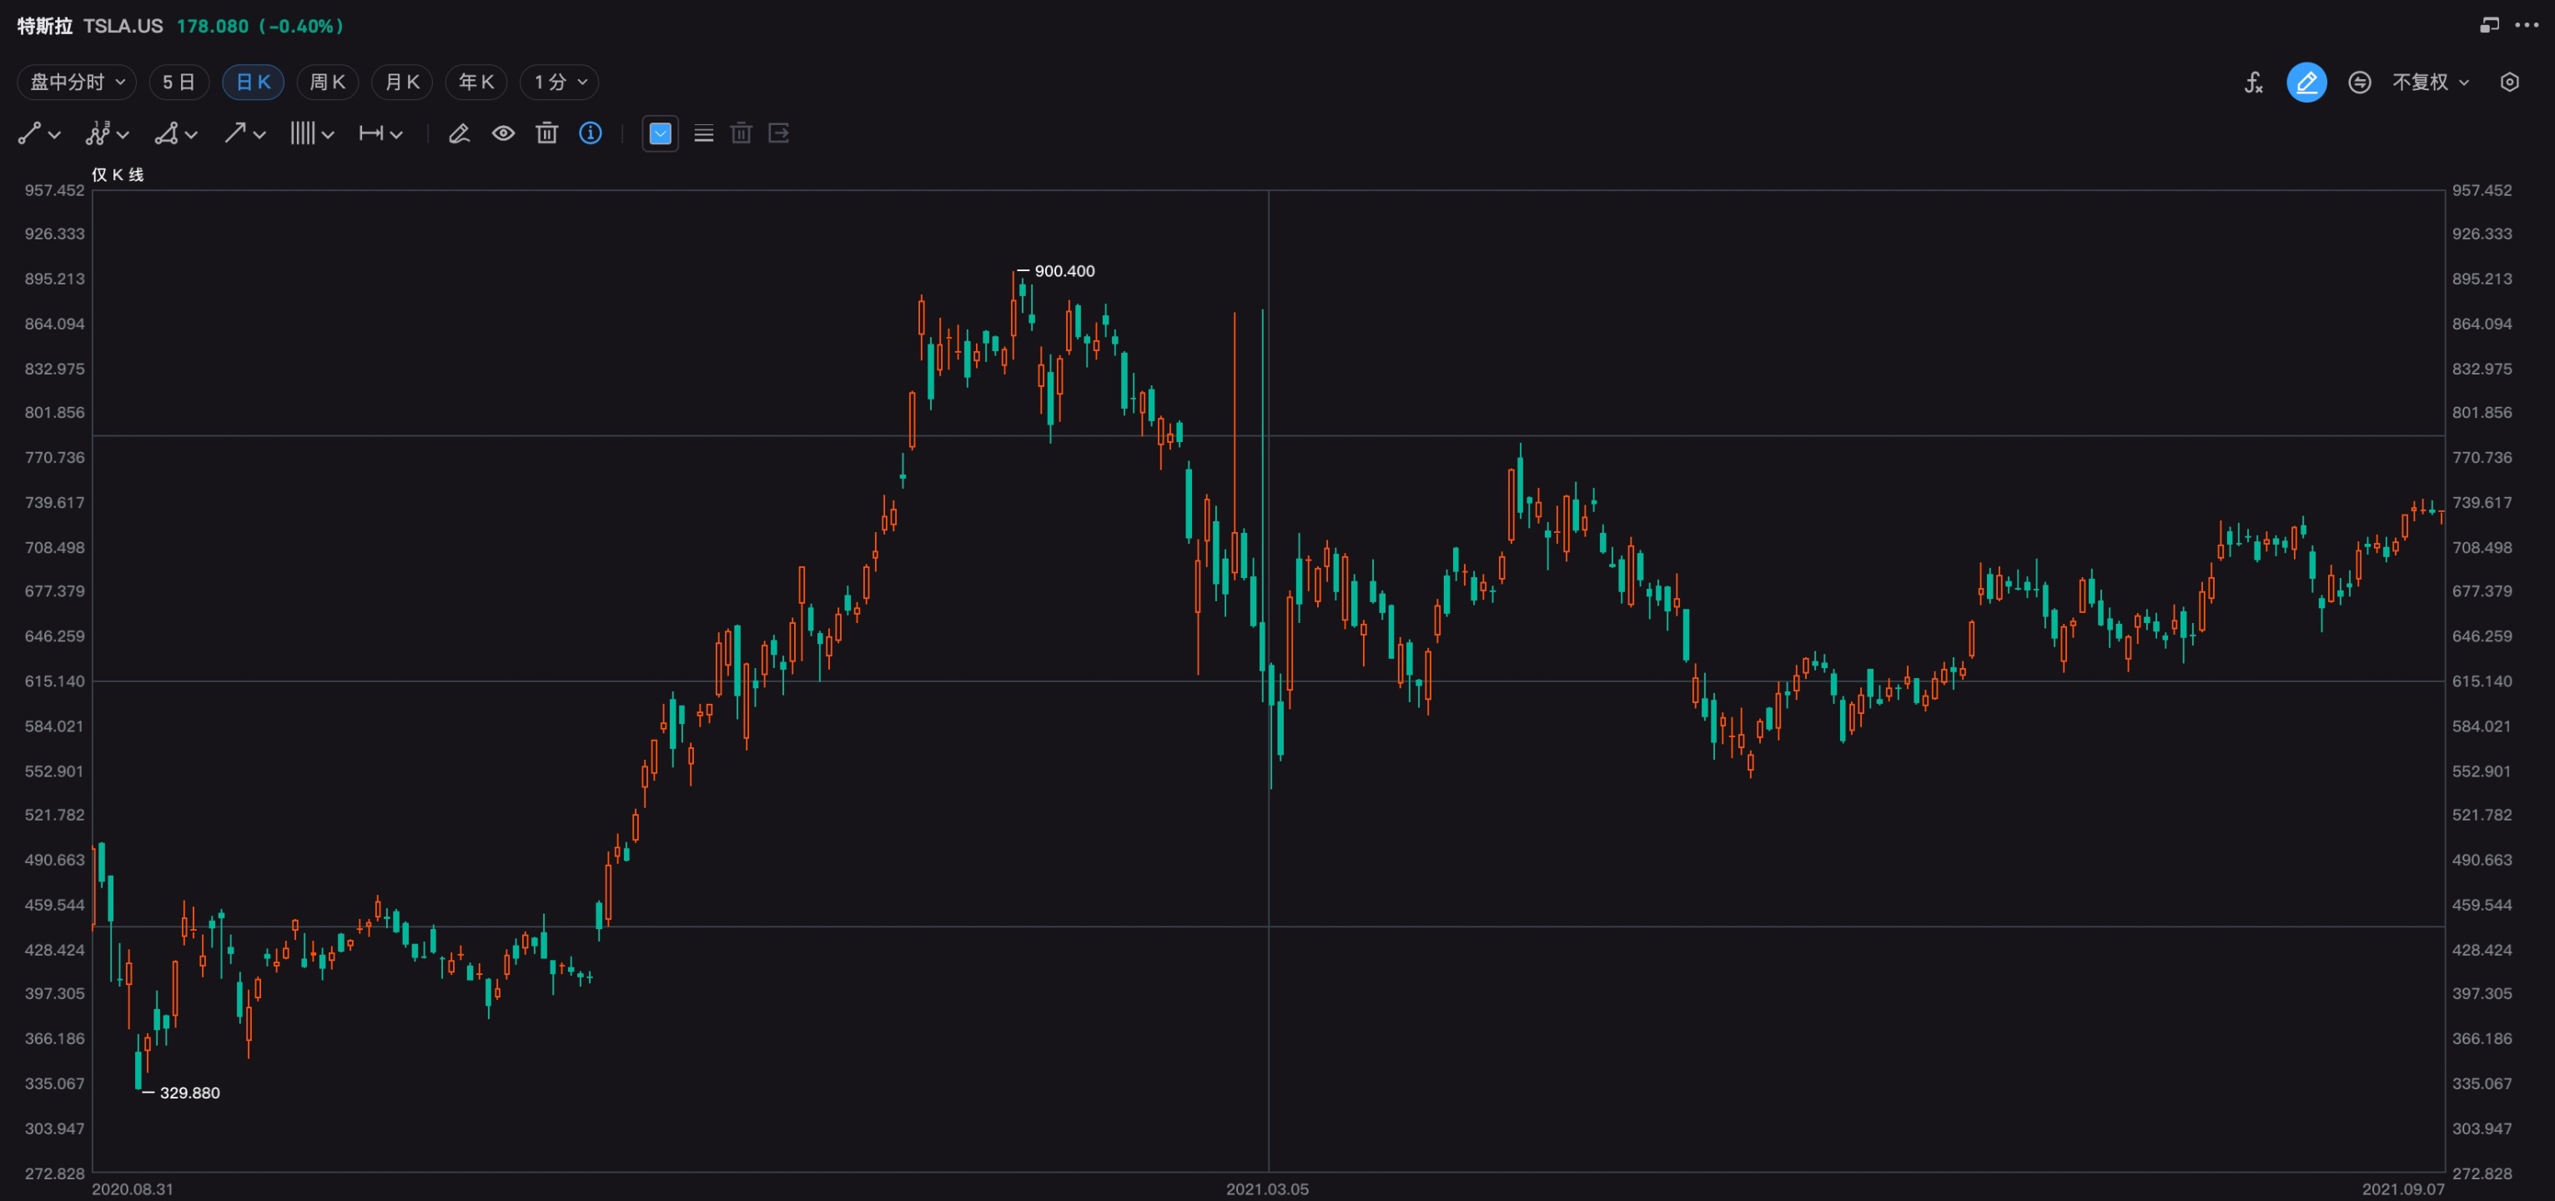
Task: Select the triangle shape drawing tool
Action: 167,133
